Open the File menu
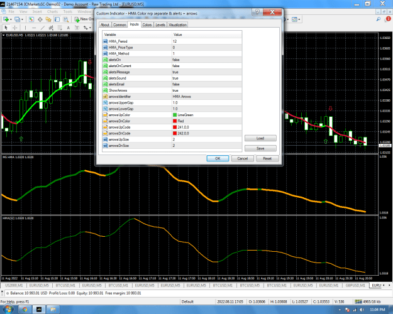This screenshot has height=314, width=393. pos(11,11)
